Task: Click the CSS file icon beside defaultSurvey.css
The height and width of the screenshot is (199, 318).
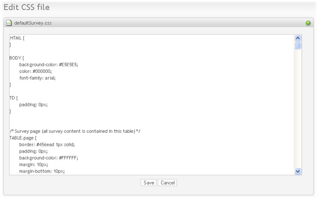Action: pos(9,23)
